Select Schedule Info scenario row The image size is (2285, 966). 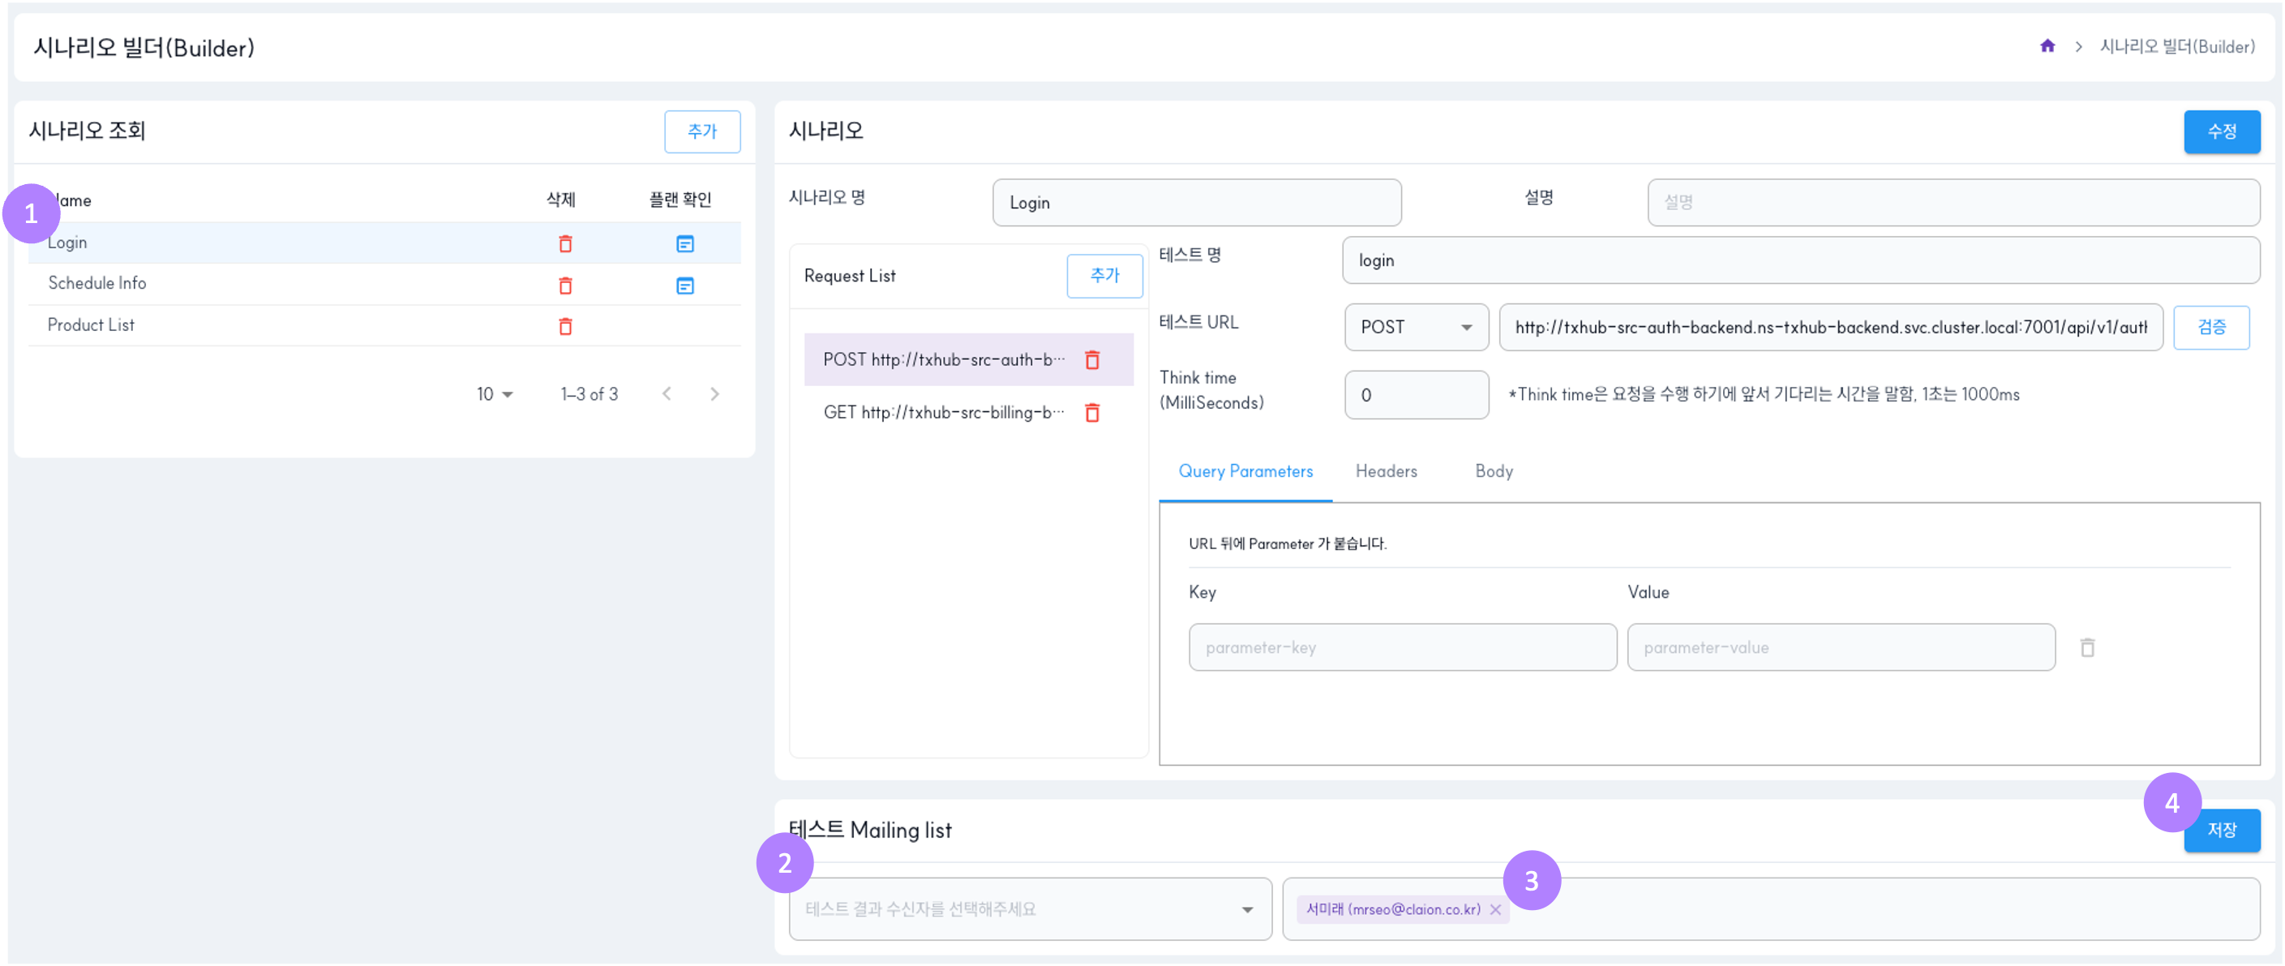coord(97,283)
